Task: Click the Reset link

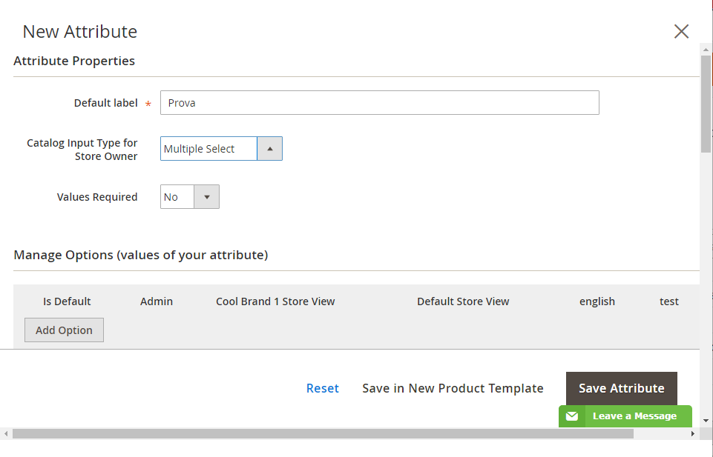Action: click(322, 388)
